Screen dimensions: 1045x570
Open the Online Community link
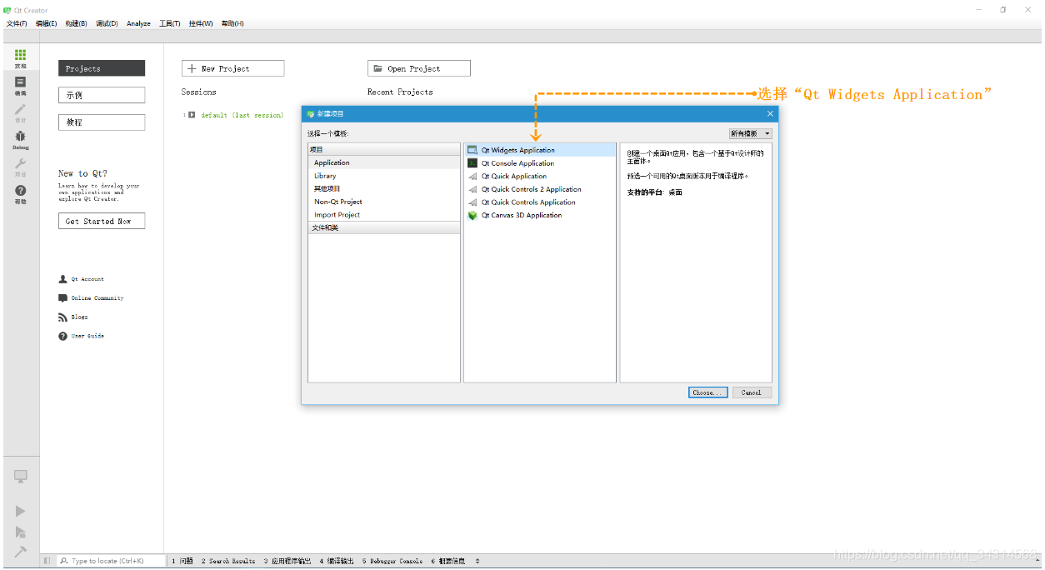[x=97, y=298]
